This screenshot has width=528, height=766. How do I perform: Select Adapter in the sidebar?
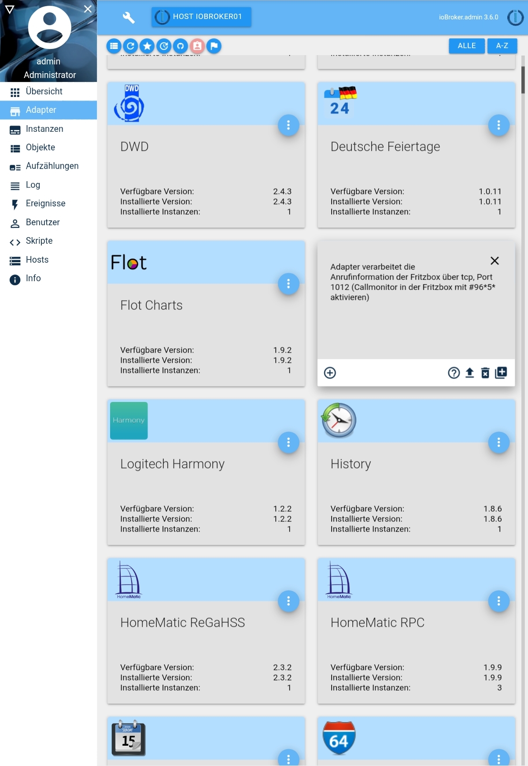click(48, 110)
